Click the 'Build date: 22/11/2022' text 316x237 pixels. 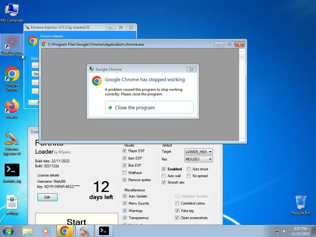pos(52,161)
